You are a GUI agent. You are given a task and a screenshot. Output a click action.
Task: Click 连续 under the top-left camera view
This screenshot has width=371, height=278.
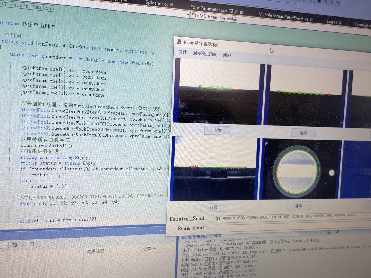click(217, 131)
